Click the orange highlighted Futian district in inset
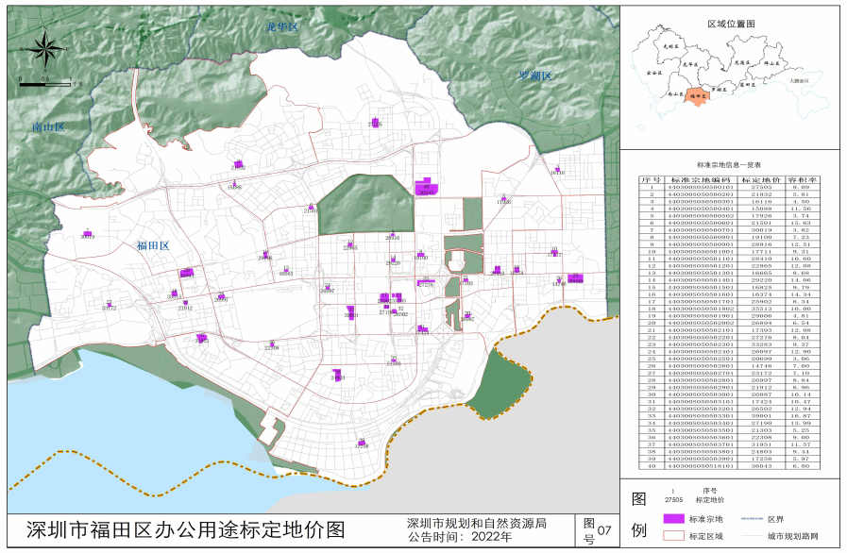847x553 pixels. pyautogui.click(x=701, y=95)
